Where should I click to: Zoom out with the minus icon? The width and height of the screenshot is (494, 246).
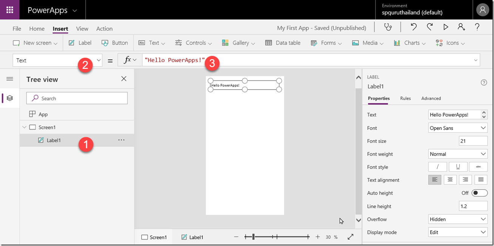(x=236, y=237)
